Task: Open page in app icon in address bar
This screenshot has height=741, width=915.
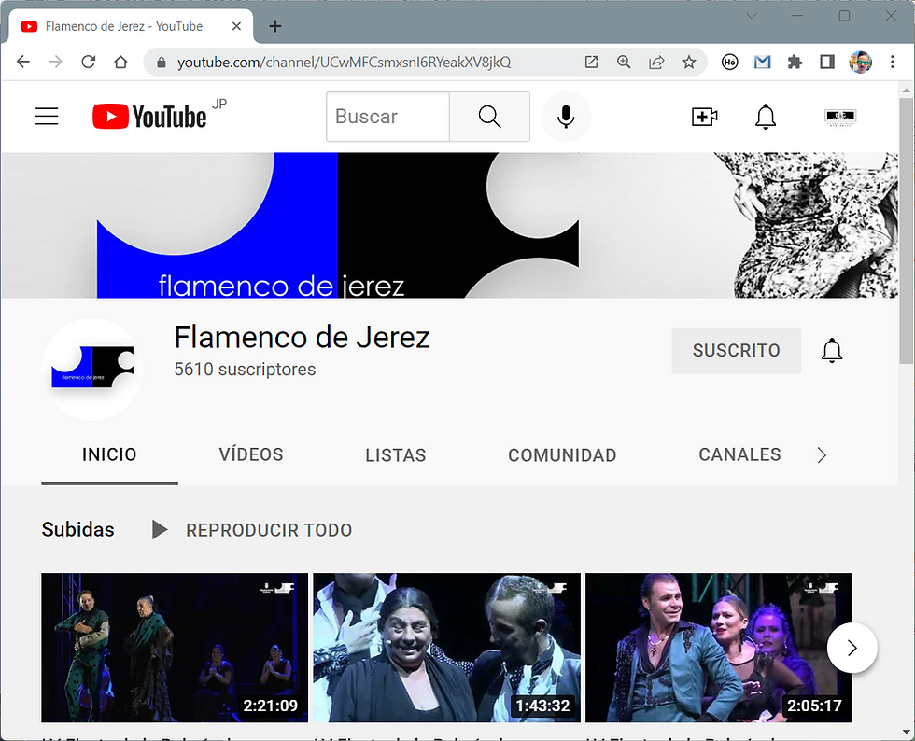Action: tap(591, 62)
